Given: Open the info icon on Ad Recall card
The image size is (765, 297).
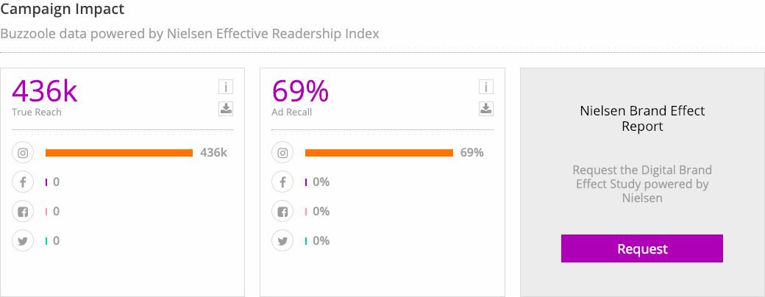Looking at the screenshot, I should [486, 87].
